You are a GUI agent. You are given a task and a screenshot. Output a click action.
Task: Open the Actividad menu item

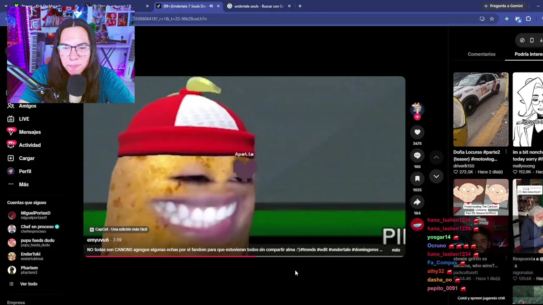tap(30, 145)
